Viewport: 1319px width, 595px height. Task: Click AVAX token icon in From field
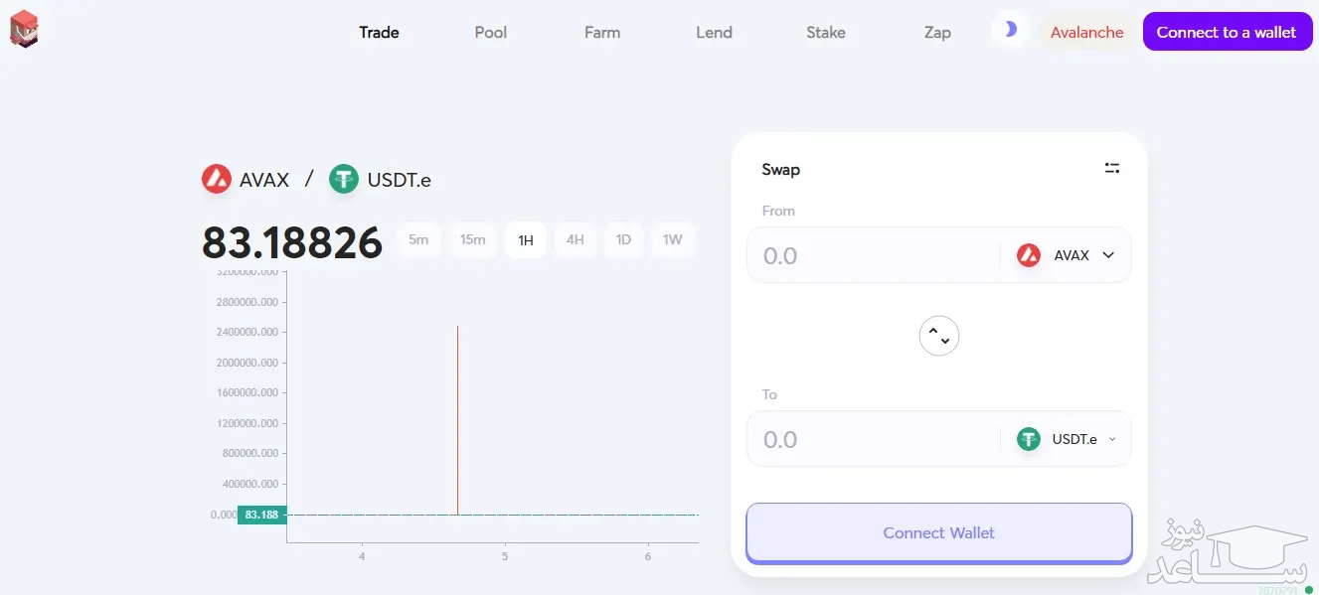tap(1028, 255)
